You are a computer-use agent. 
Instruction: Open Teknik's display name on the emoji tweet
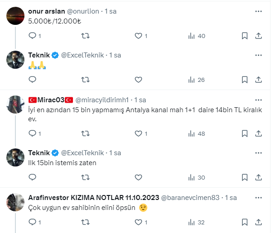click(39, 55)
